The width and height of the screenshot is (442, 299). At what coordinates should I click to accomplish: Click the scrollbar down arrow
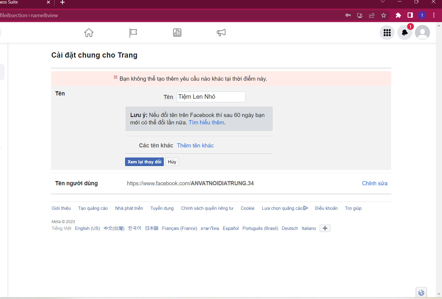439,294
